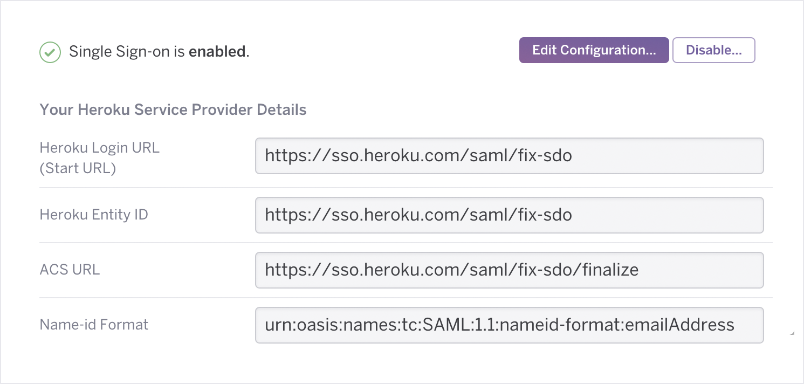Select the Heroku Login URL field
This screenshot has height=384, width=804.
point(509,156)
